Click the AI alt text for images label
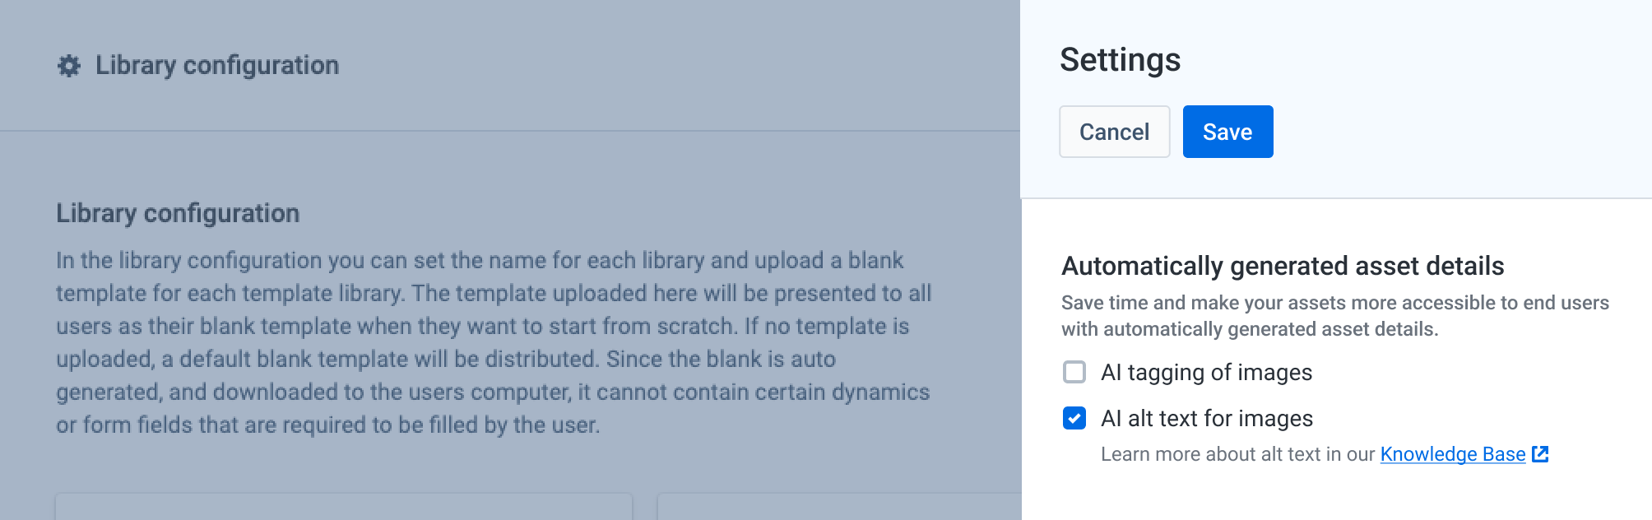This screenshot has width=1652, height=520. coord(1206,418)
